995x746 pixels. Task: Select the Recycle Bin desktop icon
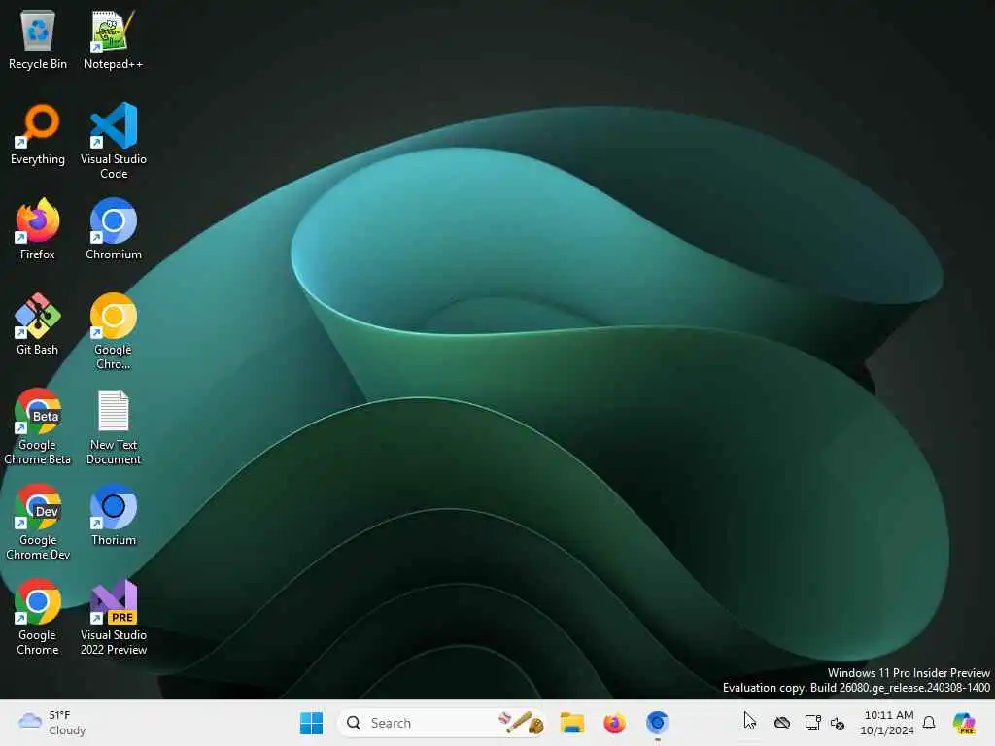[x=38, y=39]
